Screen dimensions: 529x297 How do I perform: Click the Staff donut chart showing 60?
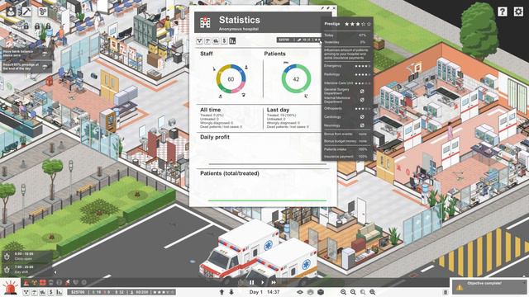pos(231,79)
